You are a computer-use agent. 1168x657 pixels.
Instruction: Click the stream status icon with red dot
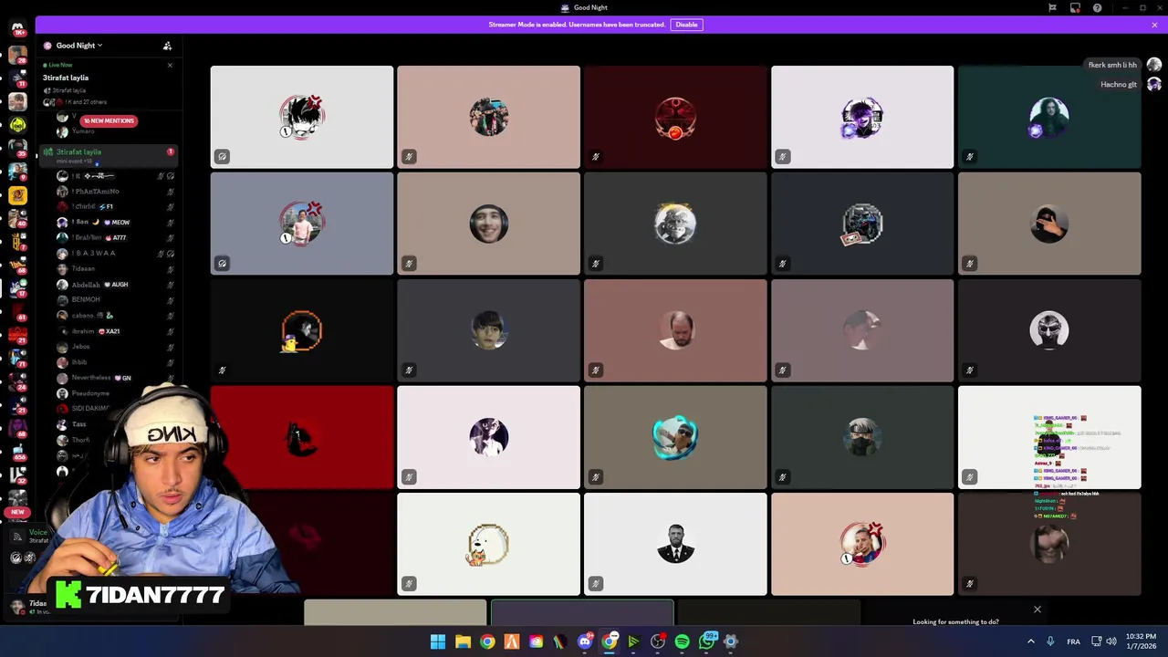tap(1075, 7)
